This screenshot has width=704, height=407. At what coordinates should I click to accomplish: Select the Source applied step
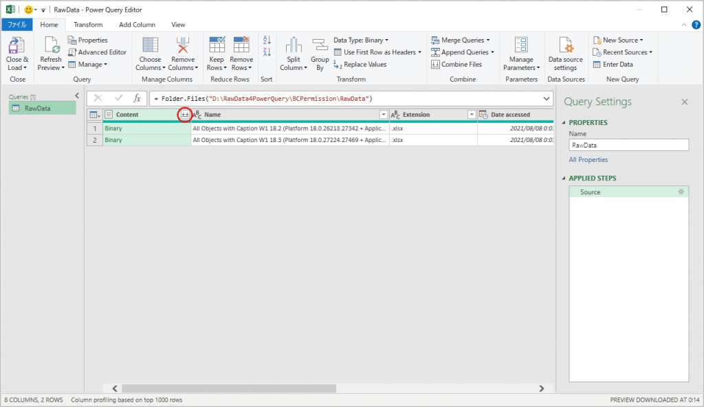(x=628, y=192)
